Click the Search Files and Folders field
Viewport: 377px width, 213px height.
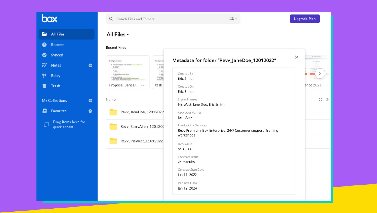point(173,19)
